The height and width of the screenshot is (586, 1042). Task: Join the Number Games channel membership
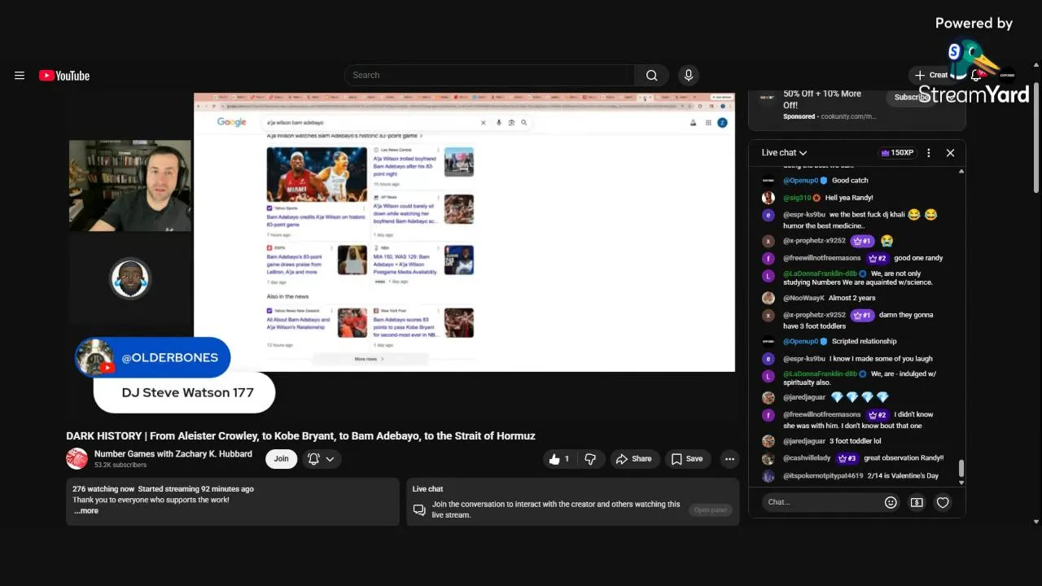(x=281, y=459)
